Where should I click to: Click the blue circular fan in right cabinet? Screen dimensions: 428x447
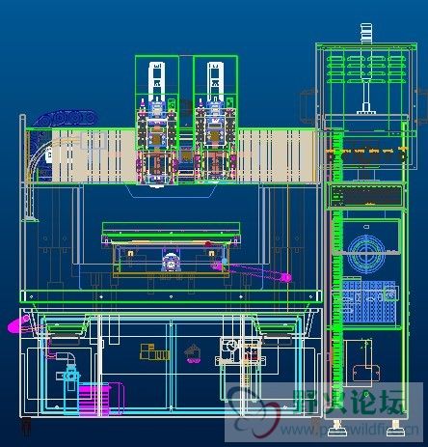pos(366,252)
